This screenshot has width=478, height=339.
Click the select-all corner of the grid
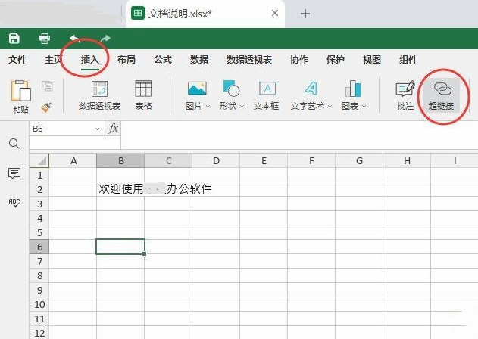tap(39, 160)
